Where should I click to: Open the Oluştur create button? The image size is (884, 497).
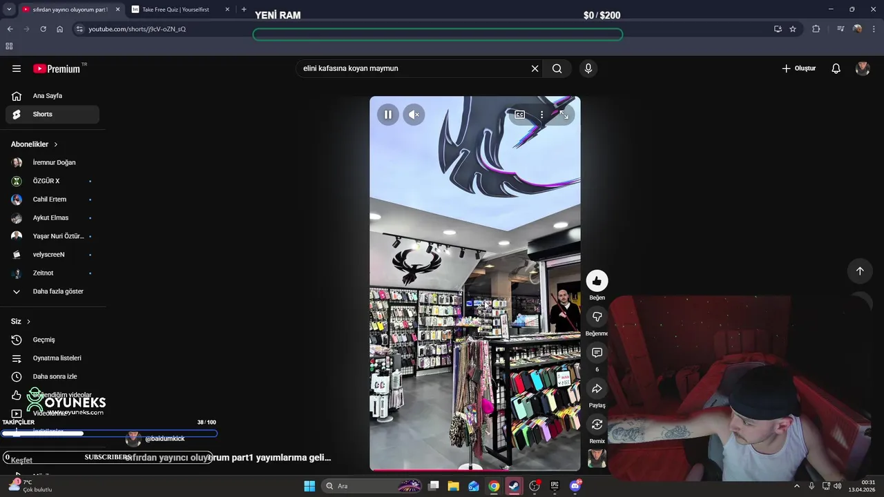[x=799, y=68]
